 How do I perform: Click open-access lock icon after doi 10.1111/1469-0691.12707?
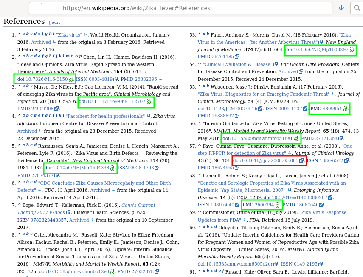click(x=149, y=101)
